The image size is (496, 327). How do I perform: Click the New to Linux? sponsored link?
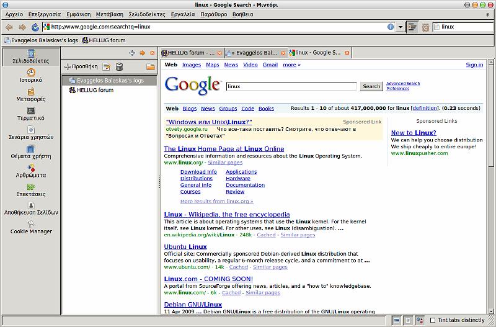click(x=414, y=133)
